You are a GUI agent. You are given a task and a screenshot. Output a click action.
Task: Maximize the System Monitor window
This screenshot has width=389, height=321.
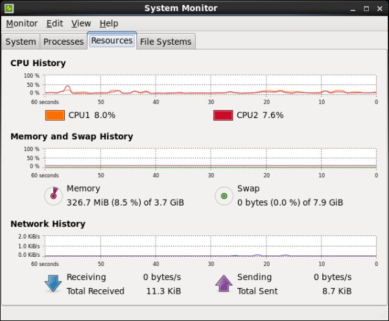366,8
